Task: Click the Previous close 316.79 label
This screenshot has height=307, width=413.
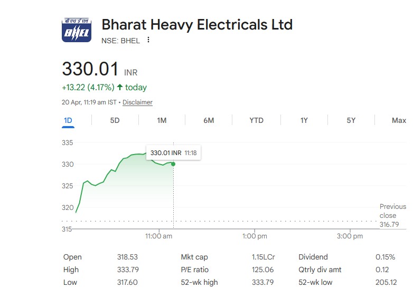Action: point(392,215)
